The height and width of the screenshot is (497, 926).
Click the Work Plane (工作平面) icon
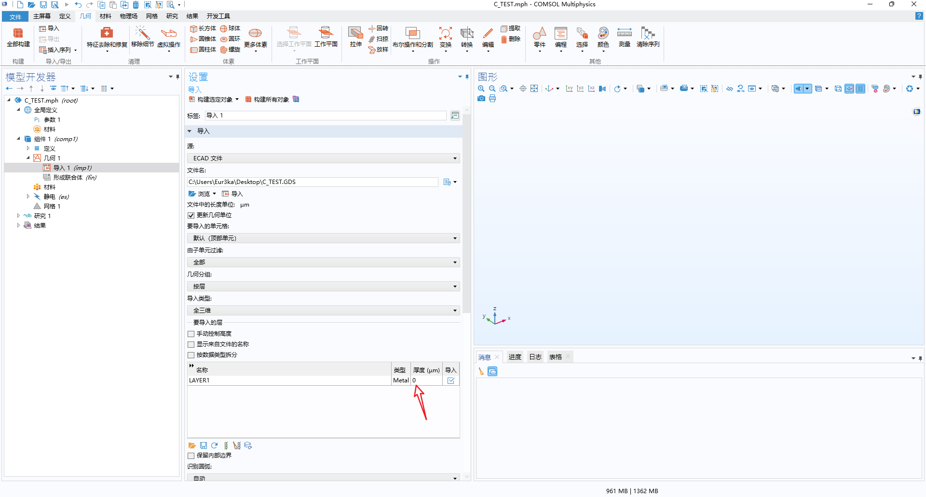pos(326,38)
